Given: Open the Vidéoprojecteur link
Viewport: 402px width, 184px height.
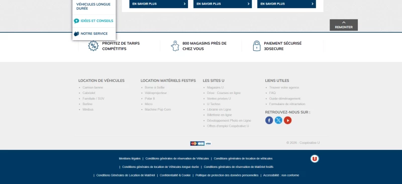Looking at the screenshot, I should point(156,93).
